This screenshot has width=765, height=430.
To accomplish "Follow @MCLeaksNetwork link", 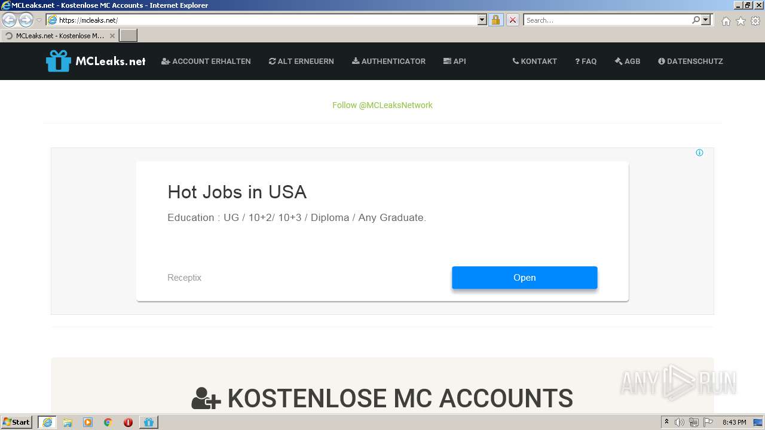I will click(382, 105).
